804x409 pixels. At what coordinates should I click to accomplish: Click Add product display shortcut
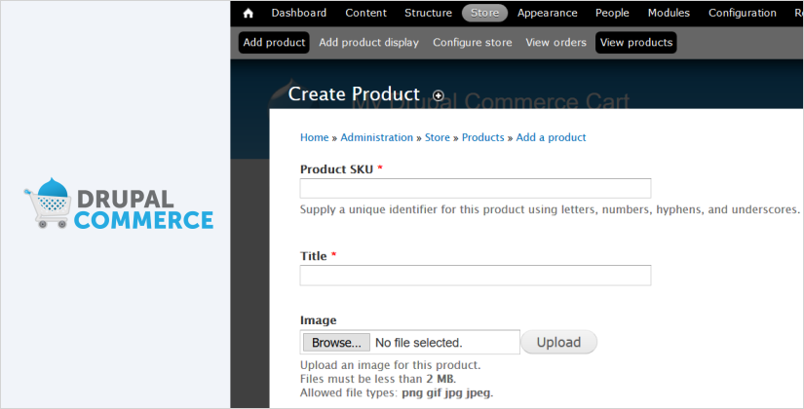(x=368, y=43)
